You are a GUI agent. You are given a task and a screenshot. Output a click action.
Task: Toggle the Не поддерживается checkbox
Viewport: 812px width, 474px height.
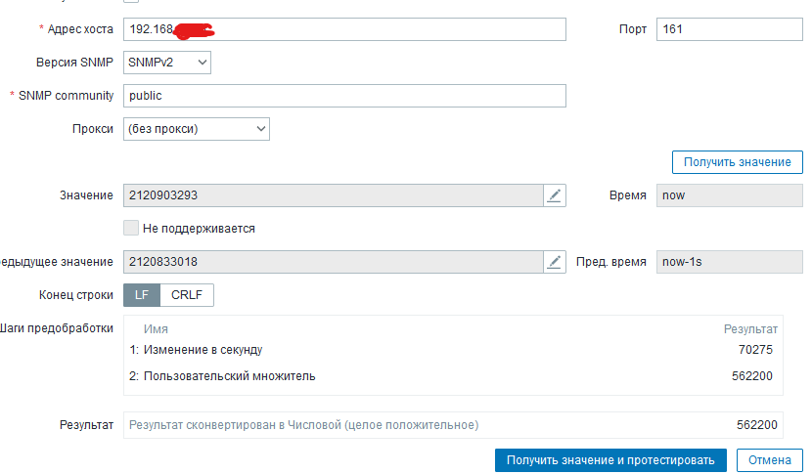[131, 228]
